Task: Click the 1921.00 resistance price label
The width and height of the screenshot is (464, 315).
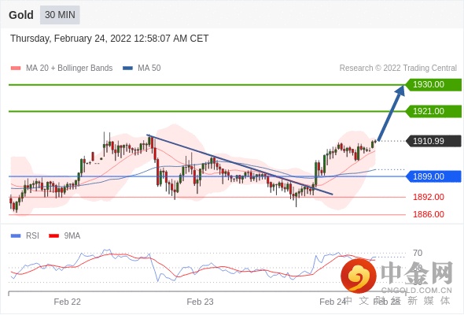Action: click(x=433, y=111)
